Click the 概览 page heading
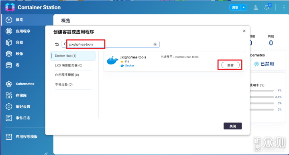The height and width of the screenshot is (155, 289). coord(66,20)
